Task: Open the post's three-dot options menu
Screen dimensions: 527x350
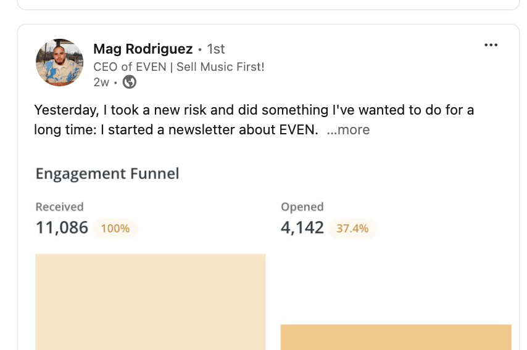Action: pos(491,45)
